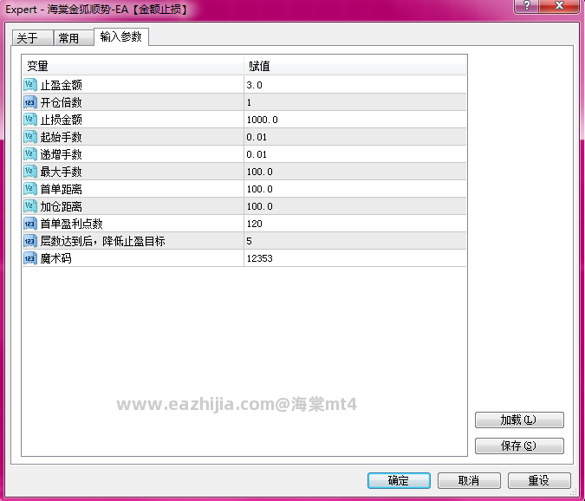Click the 加载 (L) button

pos(519,420)
